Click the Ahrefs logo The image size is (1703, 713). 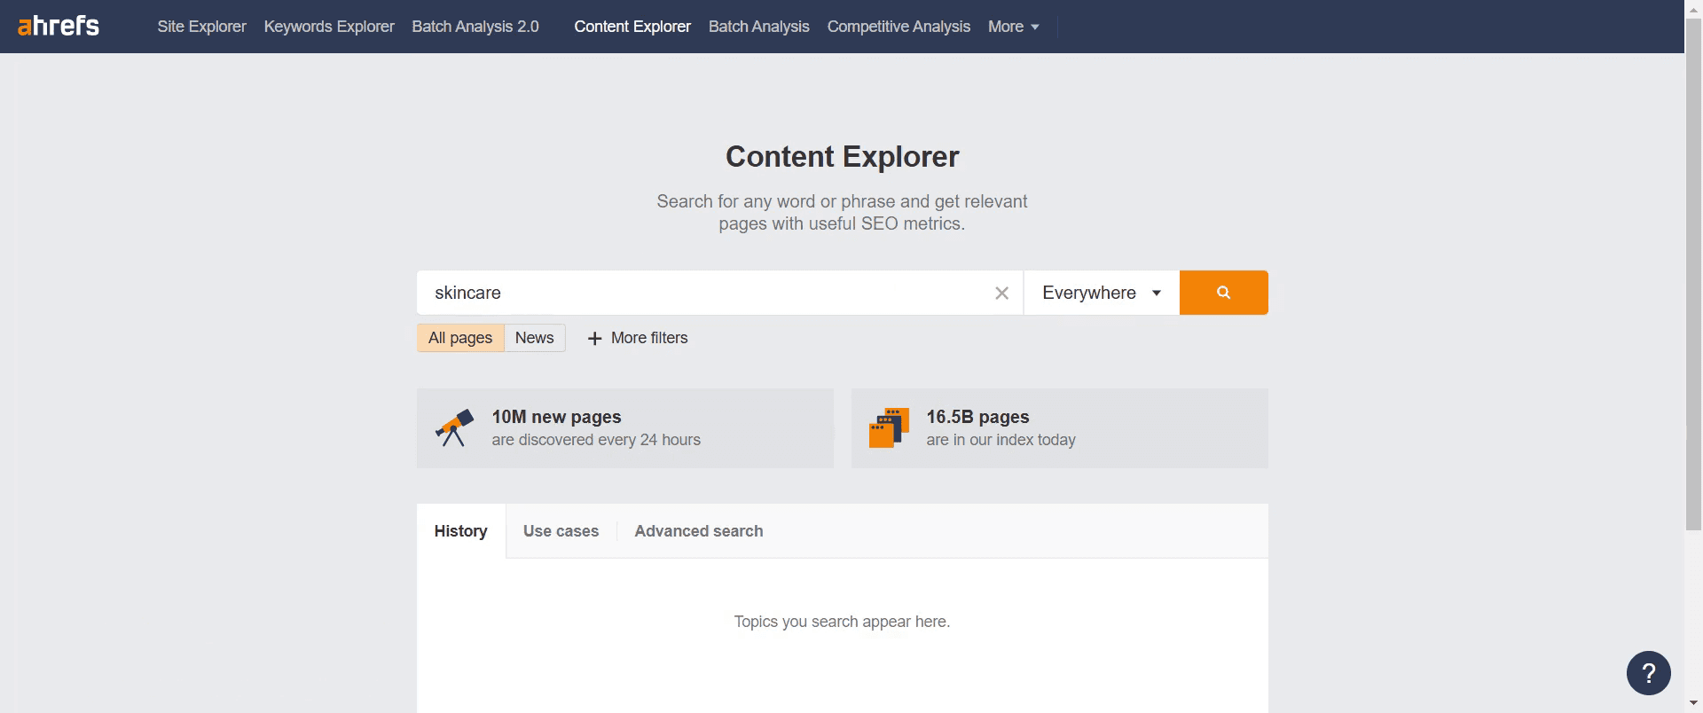tap(59, 26)
